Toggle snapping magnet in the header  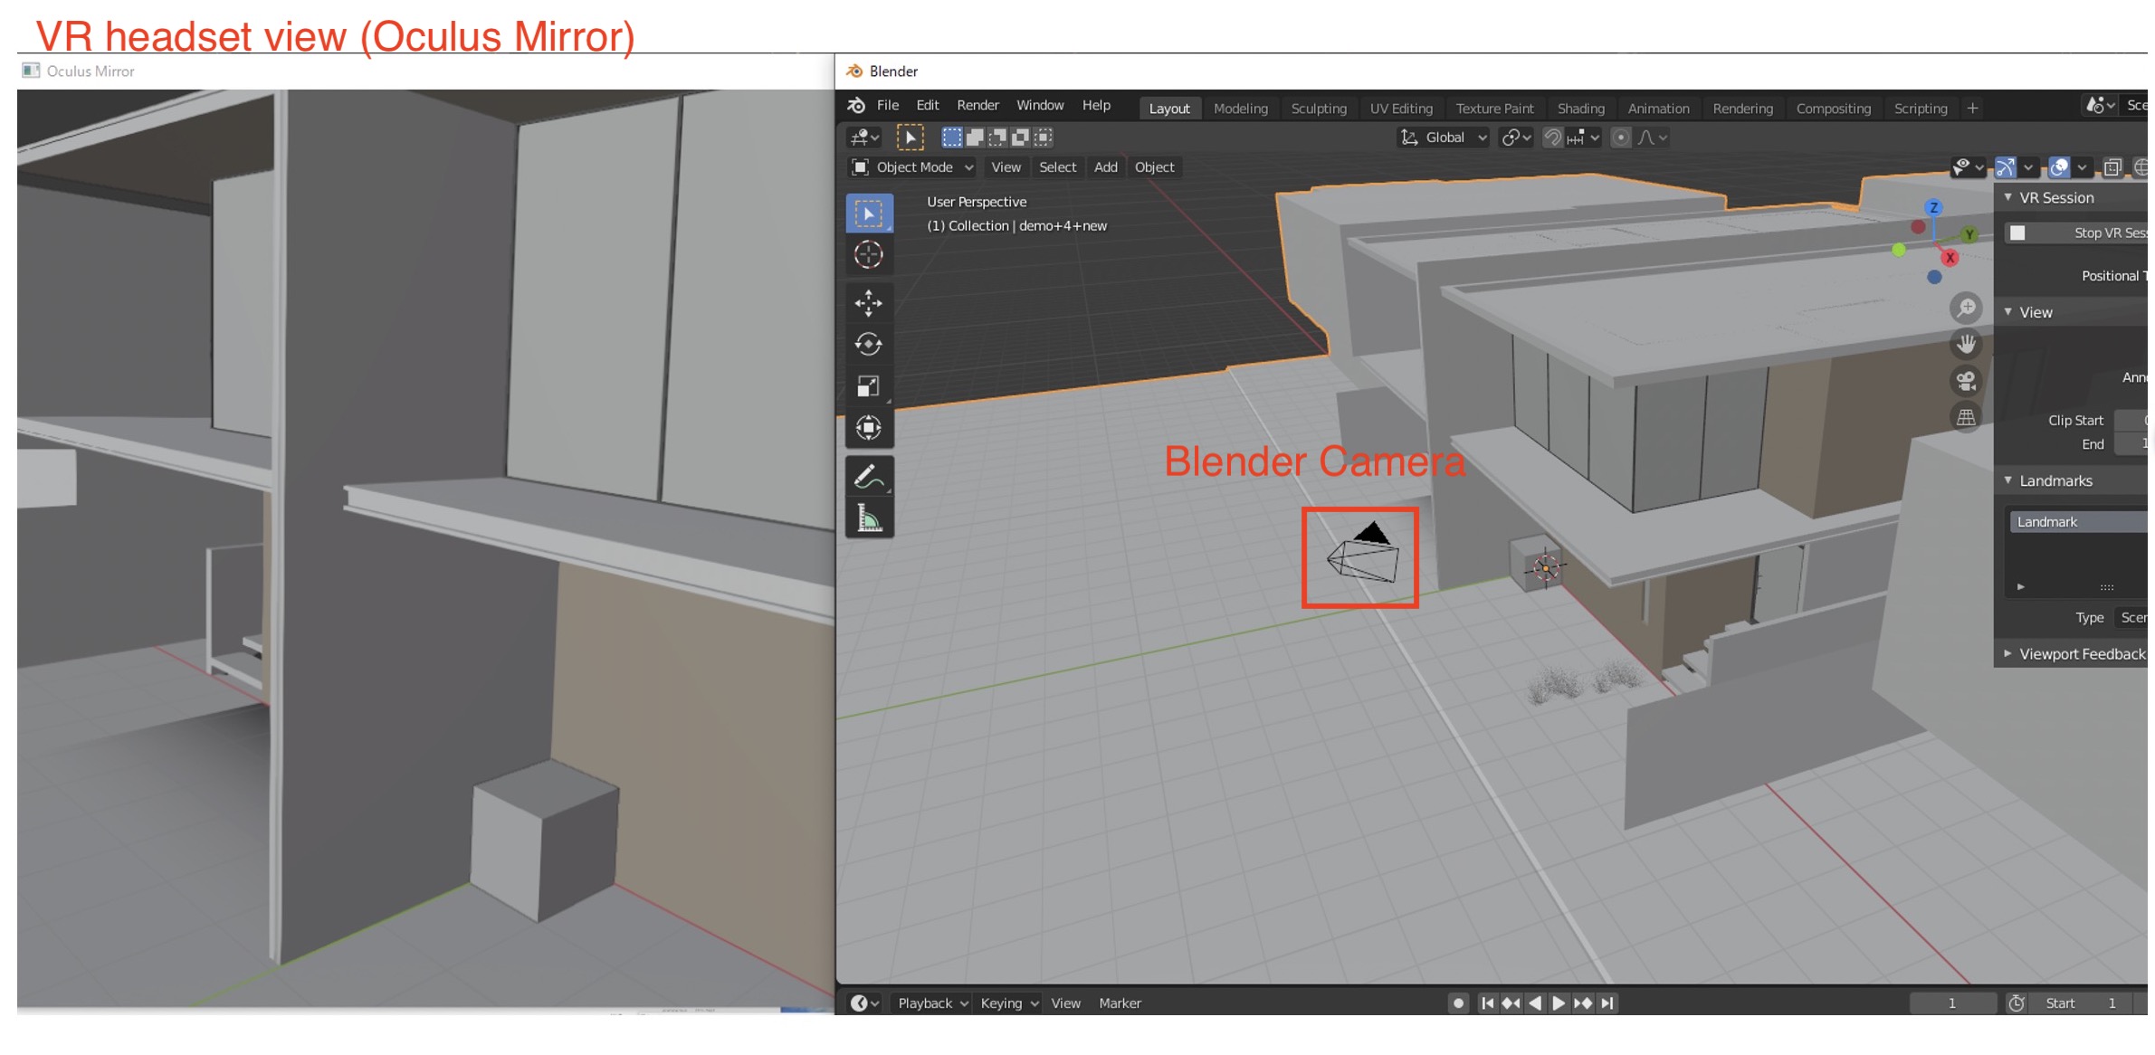(x=1552, y=138)
